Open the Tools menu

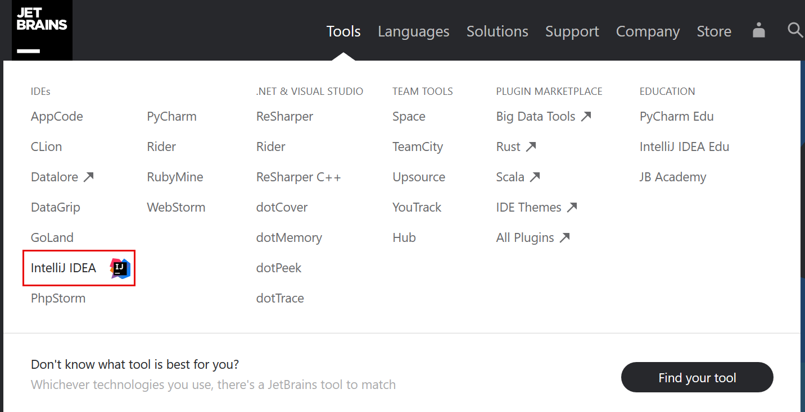tap(343, 31)
